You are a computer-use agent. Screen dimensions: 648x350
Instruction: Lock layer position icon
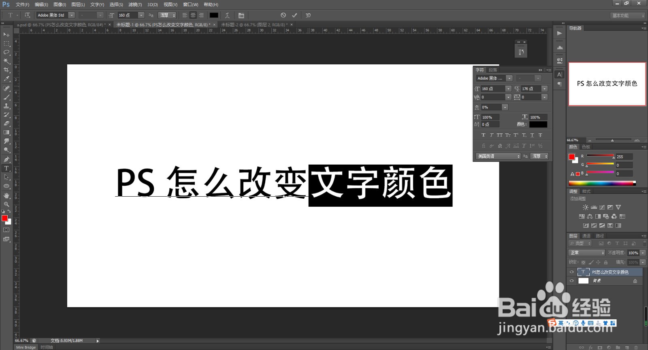coord(598,262)
